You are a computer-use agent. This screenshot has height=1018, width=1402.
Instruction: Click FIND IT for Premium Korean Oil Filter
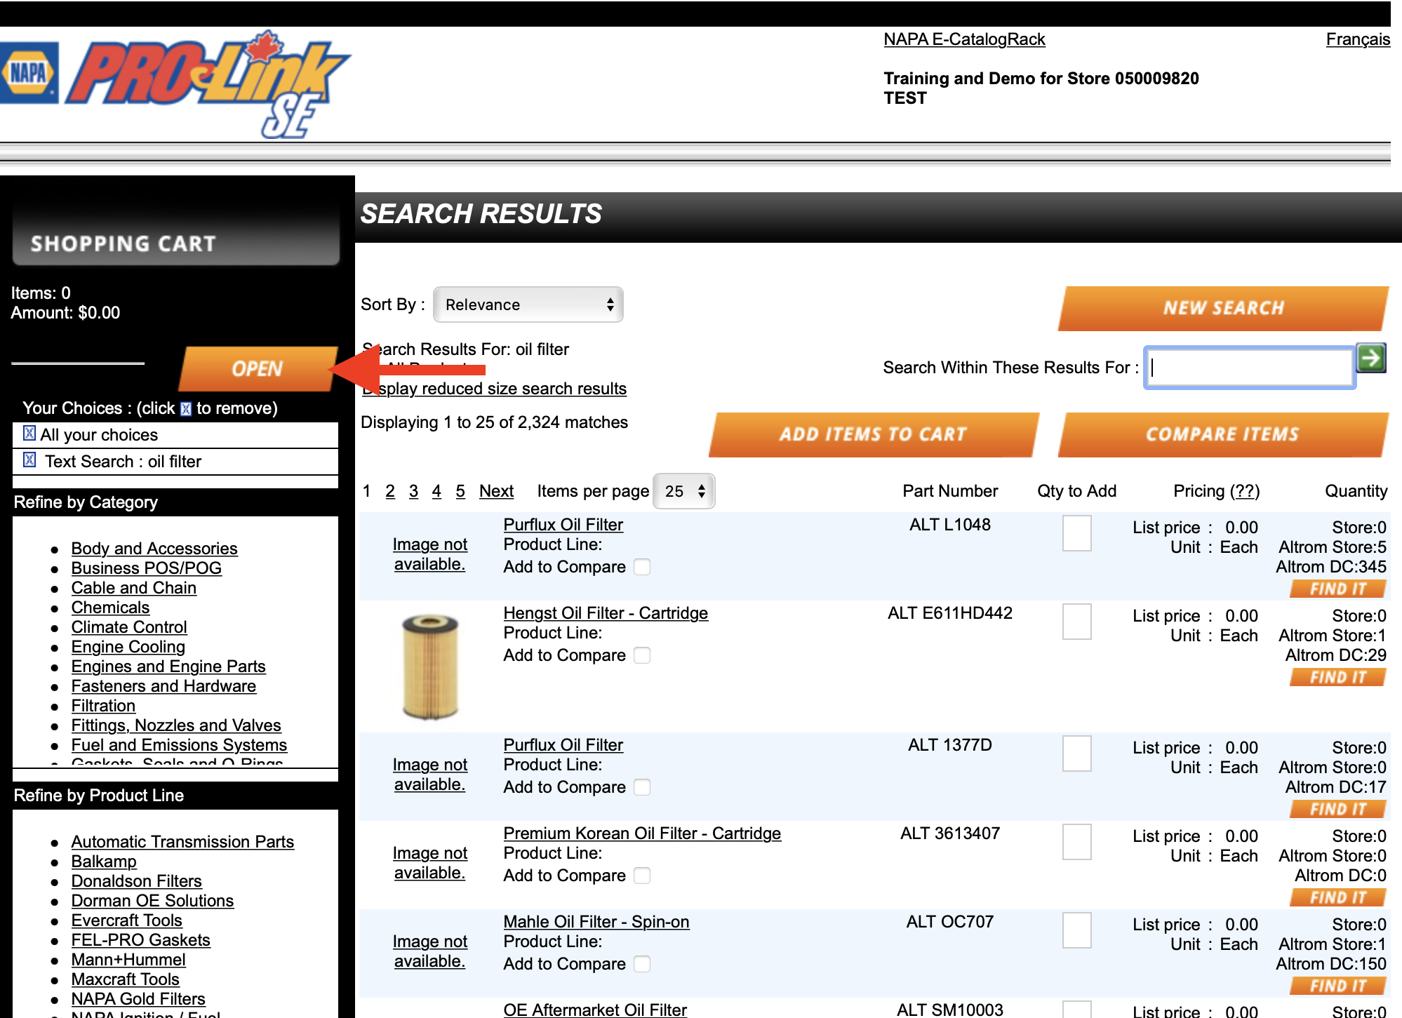pos(1337,897)
